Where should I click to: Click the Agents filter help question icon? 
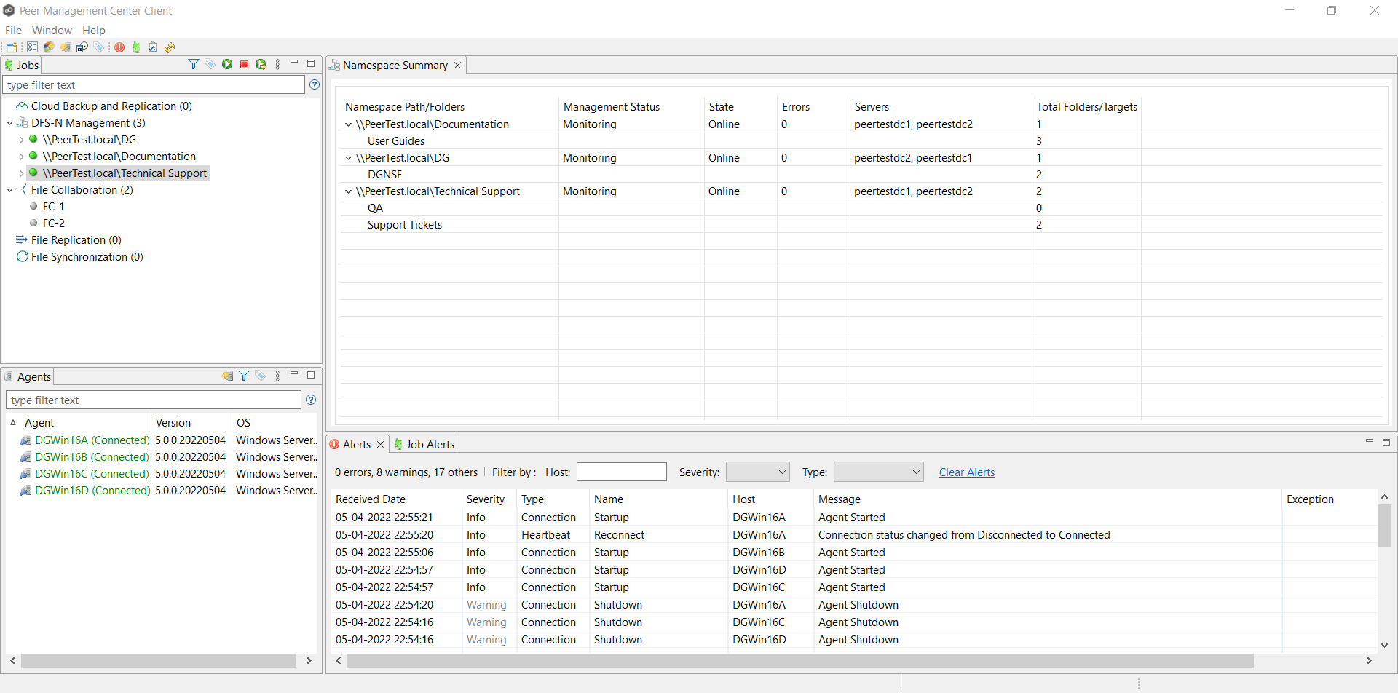(x=311, y=400)
